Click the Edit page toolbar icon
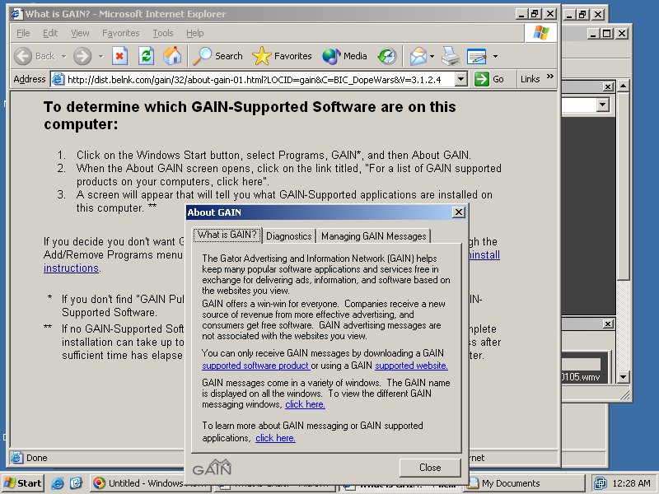 [477, 56]
